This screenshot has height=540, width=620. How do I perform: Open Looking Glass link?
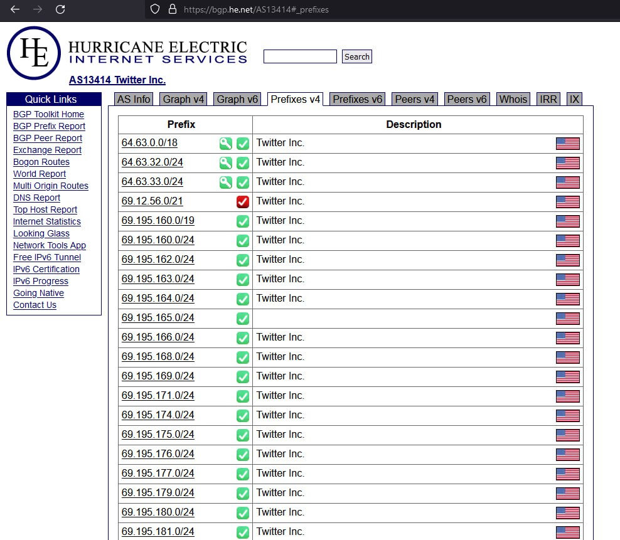(x=41, y=233)
